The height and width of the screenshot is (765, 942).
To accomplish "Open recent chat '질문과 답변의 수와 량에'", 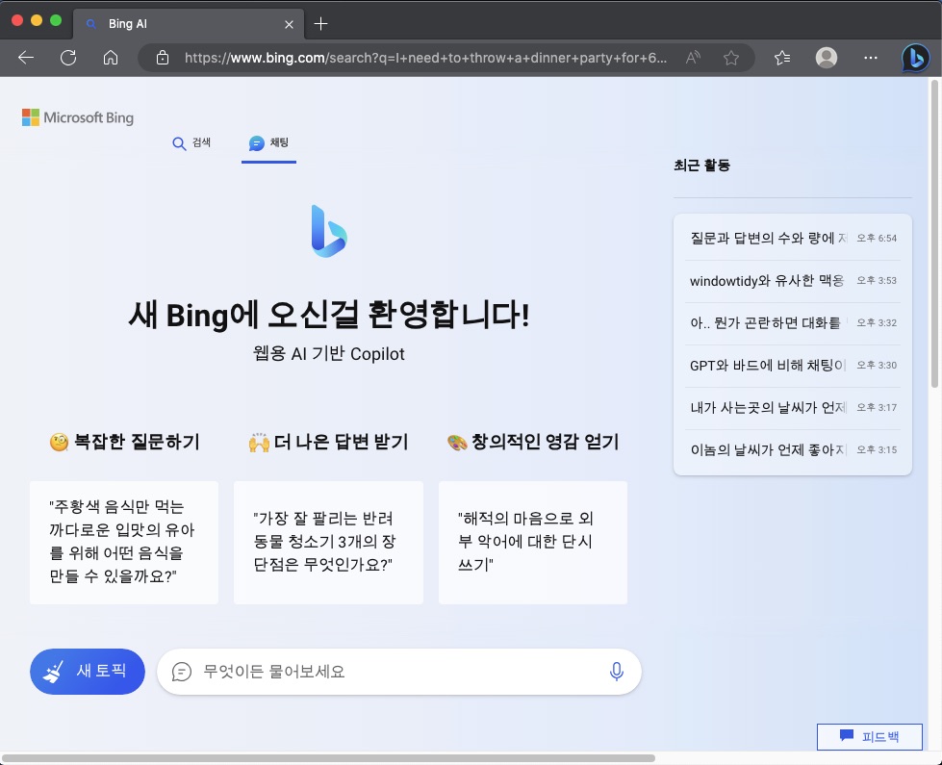I will coord(793,239).
